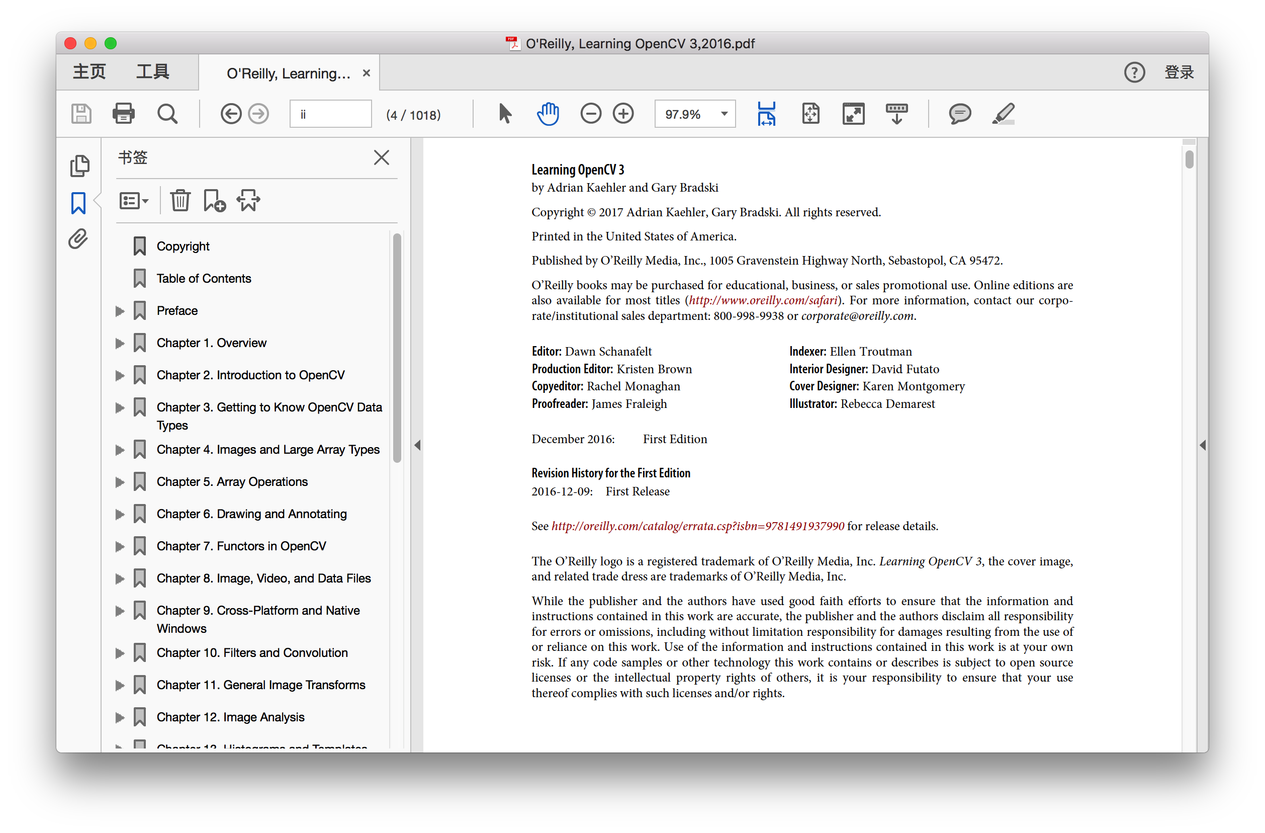Click the page number input field

click(x=330, y=114)
